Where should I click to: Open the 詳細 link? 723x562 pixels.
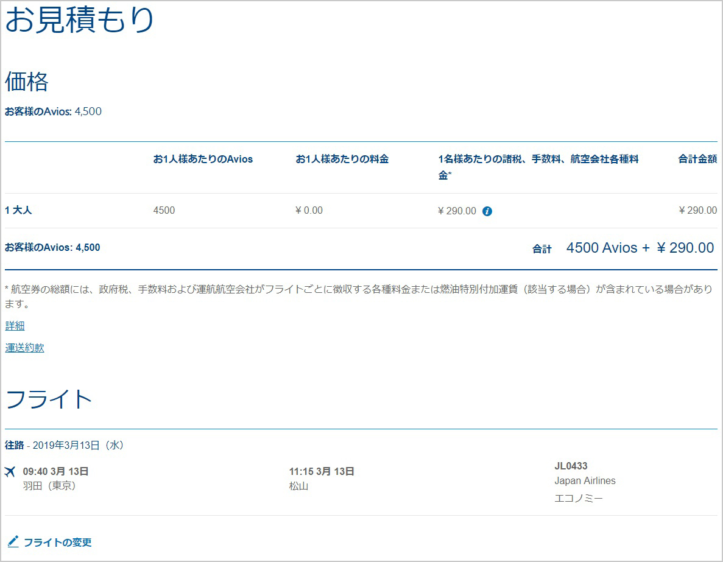pos(15,326)
